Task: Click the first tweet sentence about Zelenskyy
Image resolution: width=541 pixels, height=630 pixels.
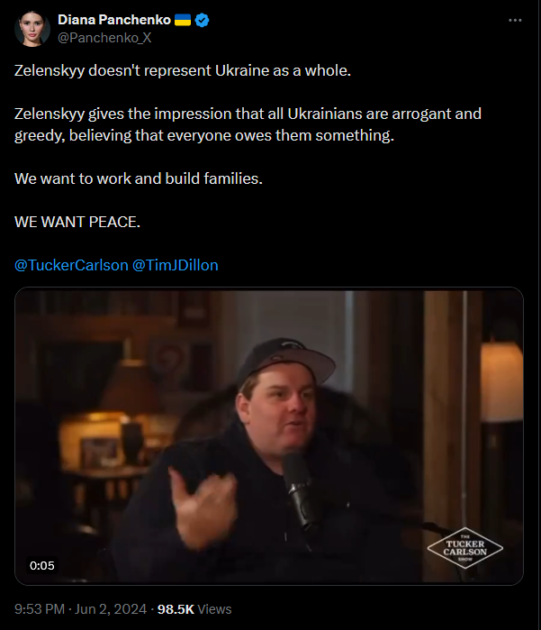Action: point(183,70)
